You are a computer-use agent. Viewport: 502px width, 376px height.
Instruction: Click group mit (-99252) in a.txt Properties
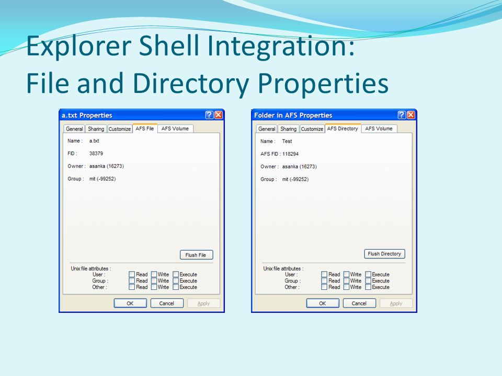tap(102, 179)
